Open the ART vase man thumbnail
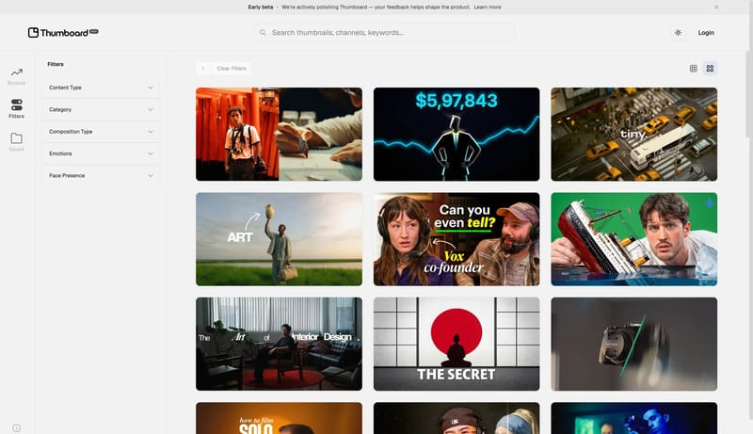The height and width of the screenshot is (434, 753). (279, 239)
